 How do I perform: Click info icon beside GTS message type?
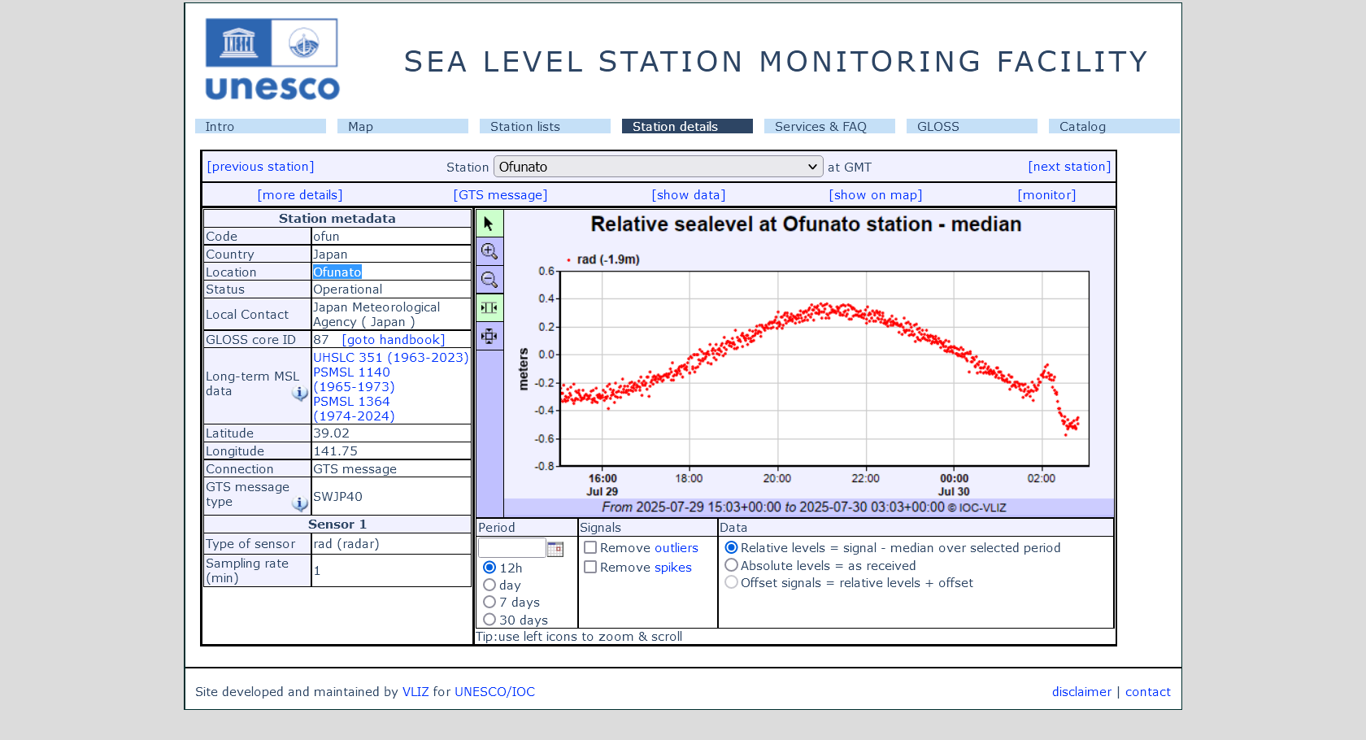click(300, 504)
